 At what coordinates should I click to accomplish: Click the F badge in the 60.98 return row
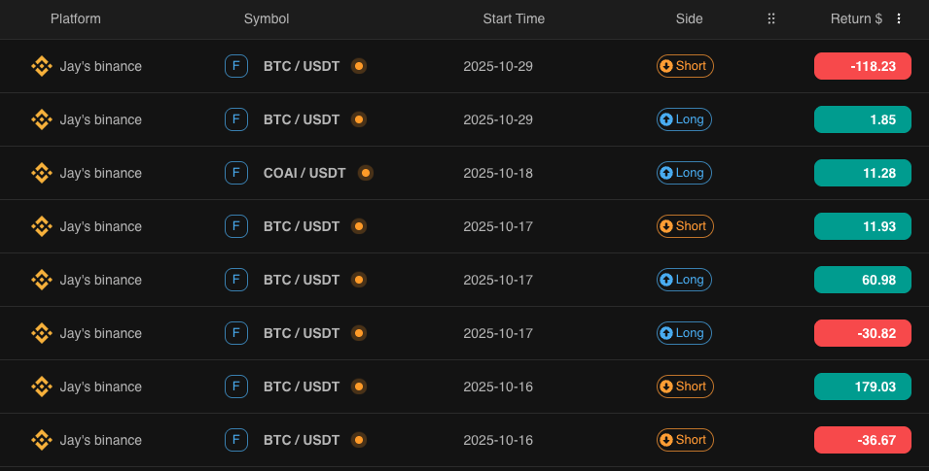click(235, 280)
